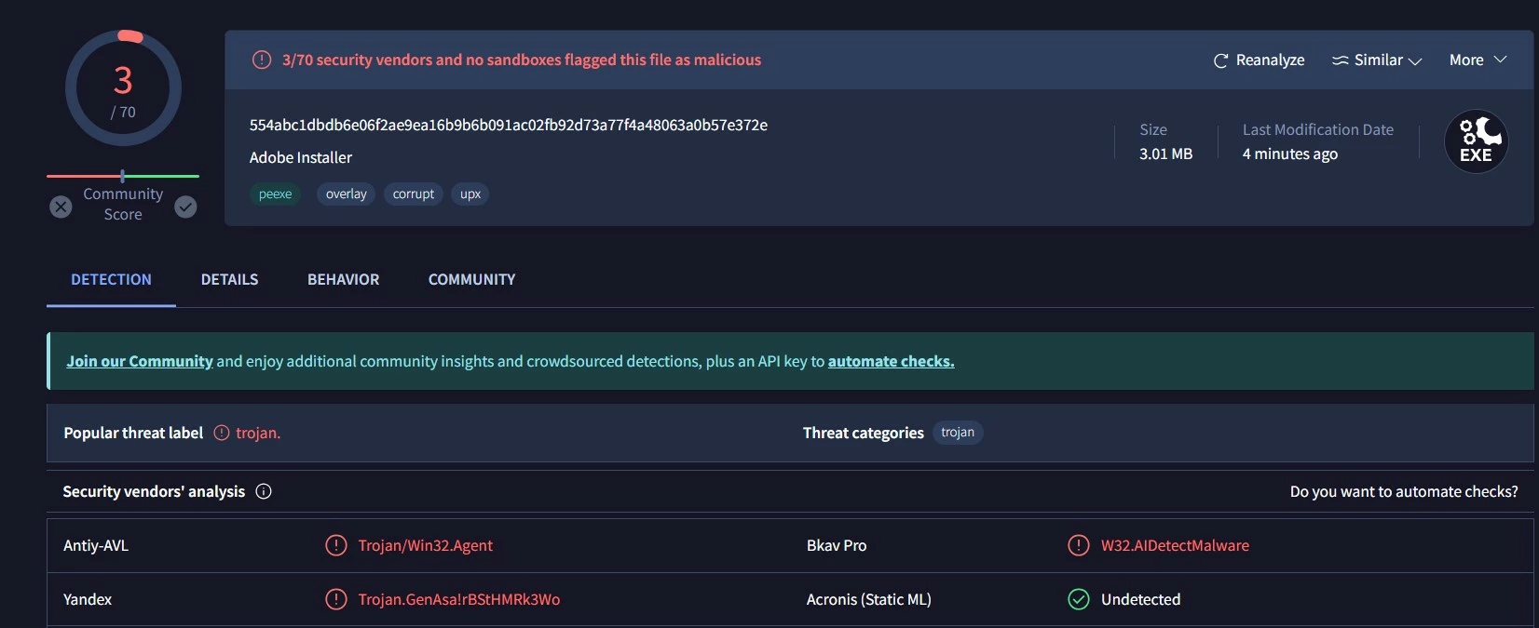Click the Acronis undetected checkmark icon
The width and height of the screenshot is (1539, 628).
pyautogui.click(x=1078, y=599)
